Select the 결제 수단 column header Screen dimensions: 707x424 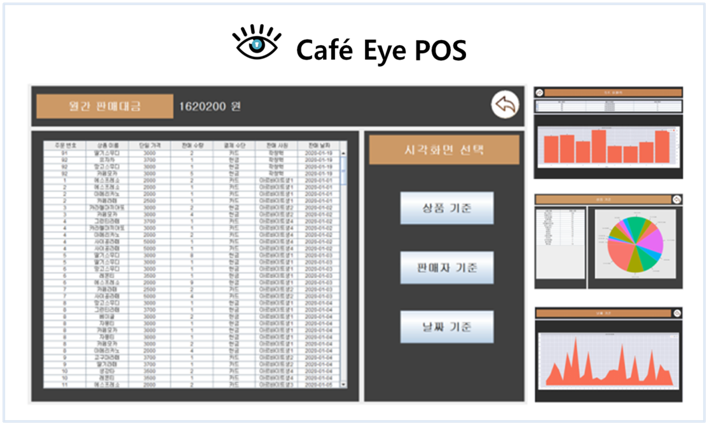click(234, 145)
